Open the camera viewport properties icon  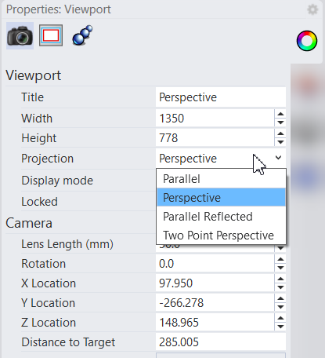(x=20, y=36)
